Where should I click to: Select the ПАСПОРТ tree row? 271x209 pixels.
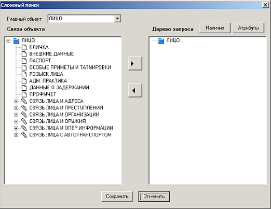click(x=40, y=61)
